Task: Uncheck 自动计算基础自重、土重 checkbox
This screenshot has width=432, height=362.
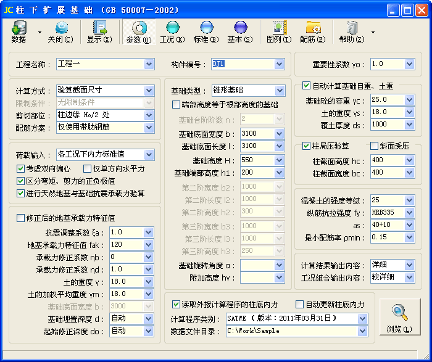Action: pos(307,86)
